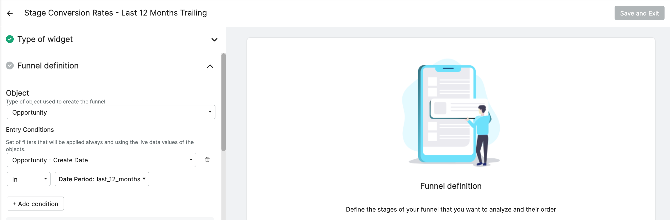
Task: Click the + Add condition button
Action: tap(35, 204)
